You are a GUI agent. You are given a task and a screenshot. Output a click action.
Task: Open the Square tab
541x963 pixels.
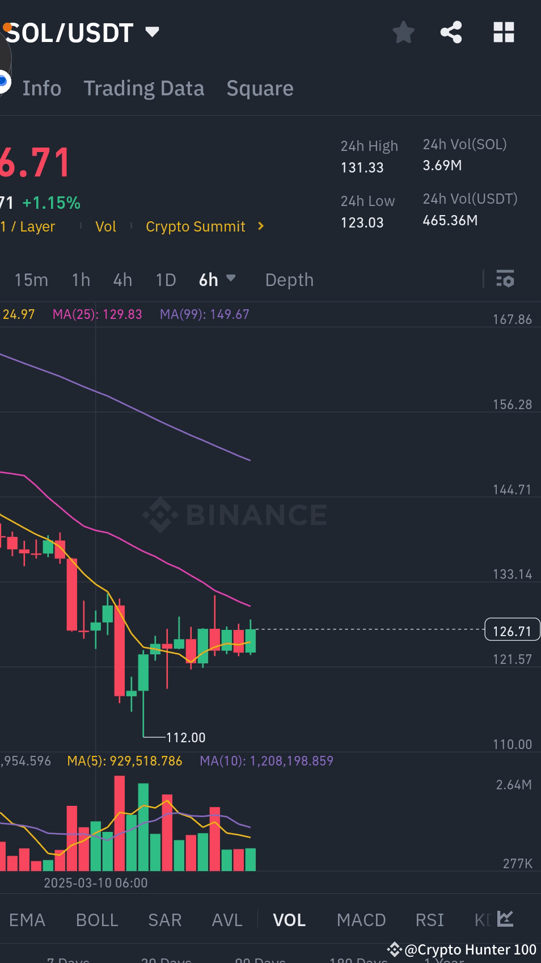260,88
